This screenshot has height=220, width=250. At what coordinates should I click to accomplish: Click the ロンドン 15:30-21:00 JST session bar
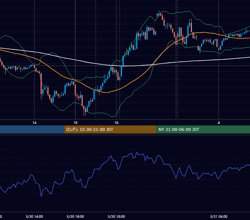[x=110, y=129]
